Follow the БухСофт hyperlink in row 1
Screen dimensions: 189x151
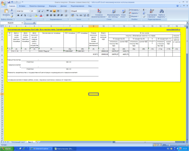coord(39,30)
